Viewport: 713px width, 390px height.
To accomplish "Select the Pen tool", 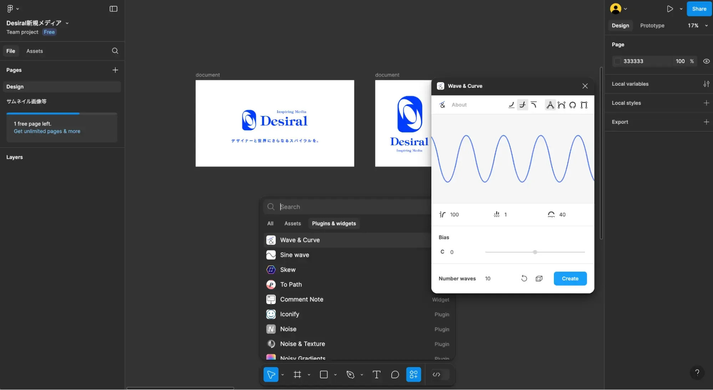I will click(x=350, y=374).
